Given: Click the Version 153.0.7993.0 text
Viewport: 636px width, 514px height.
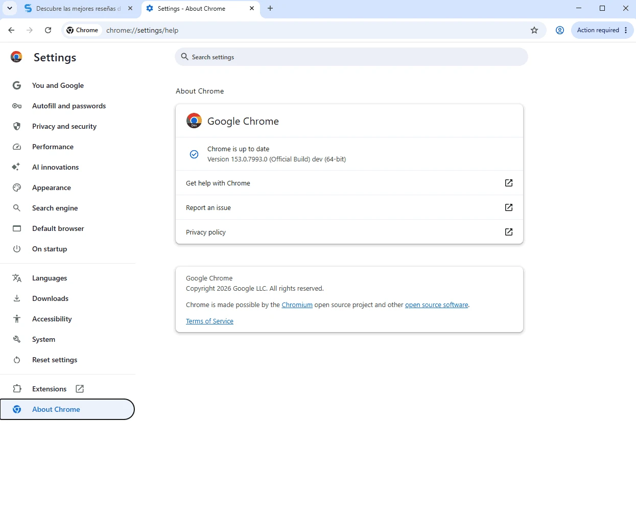Looking at the screenshot, I should 276,159.
